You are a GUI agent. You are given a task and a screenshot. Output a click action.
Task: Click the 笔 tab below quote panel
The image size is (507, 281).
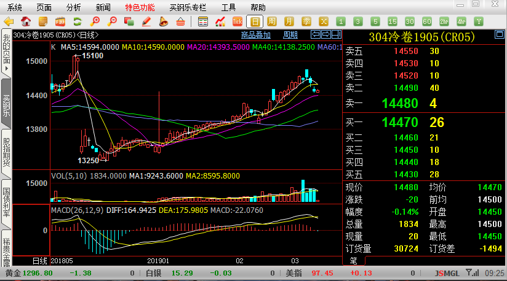(353, 260)
